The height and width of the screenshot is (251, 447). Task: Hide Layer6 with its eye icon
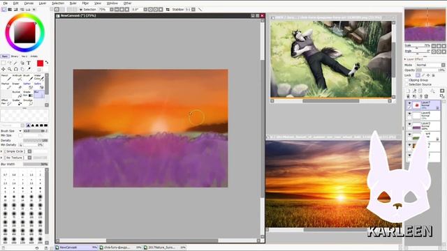(409, 114)
